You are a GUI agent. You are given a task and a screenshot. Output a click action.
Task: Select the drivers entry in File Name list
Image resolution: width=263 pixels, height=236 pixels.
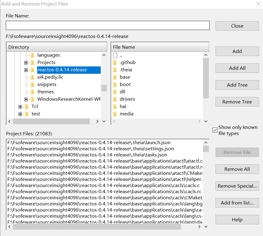click(x=127, y=99)
